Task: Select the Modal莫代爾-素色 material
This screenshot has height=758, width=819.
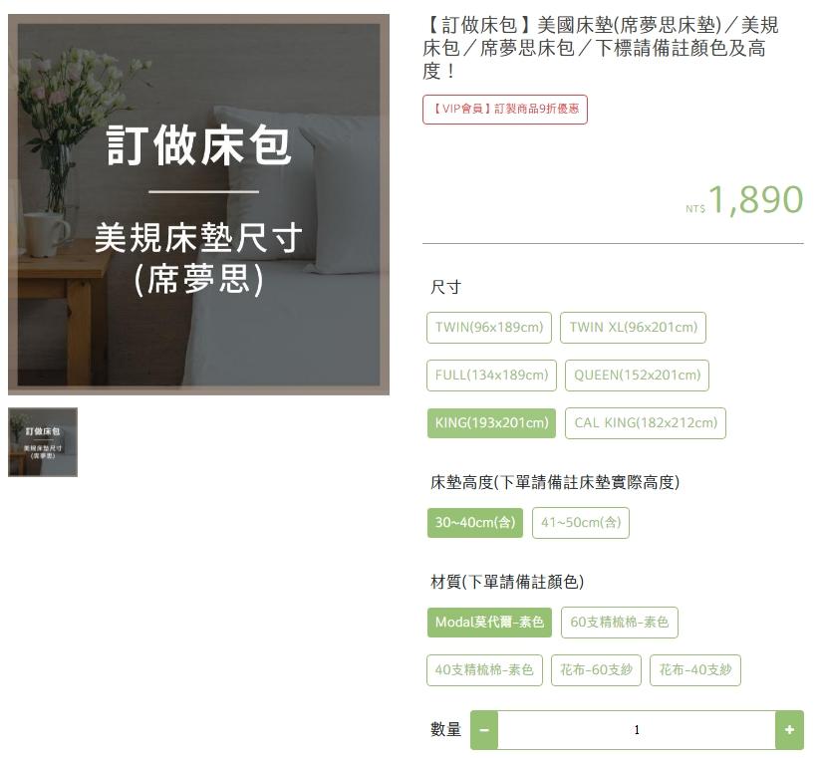Action: [489, 623]
